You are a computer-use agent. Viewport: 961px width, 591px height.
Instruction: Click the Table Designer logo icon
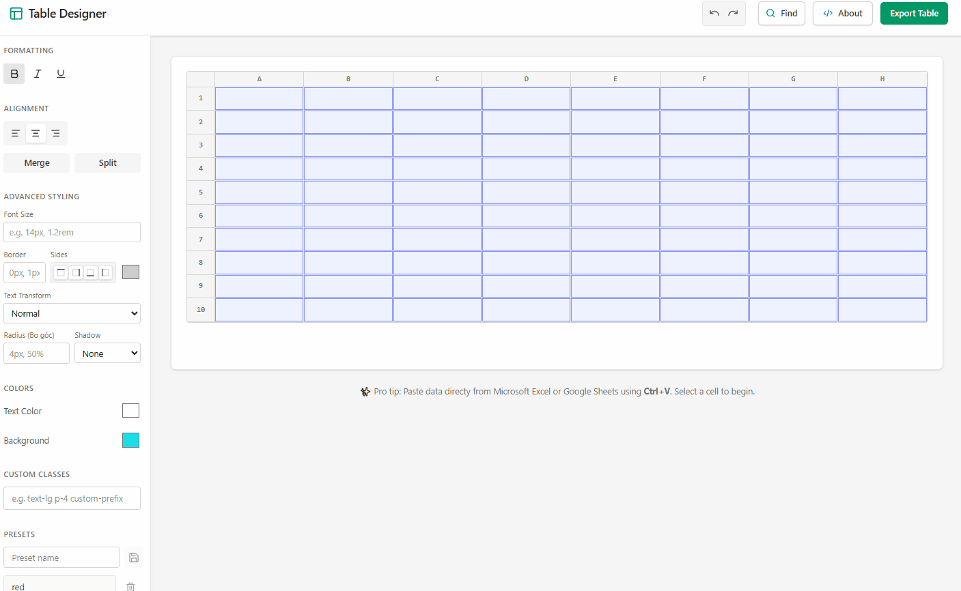point(16,14)
